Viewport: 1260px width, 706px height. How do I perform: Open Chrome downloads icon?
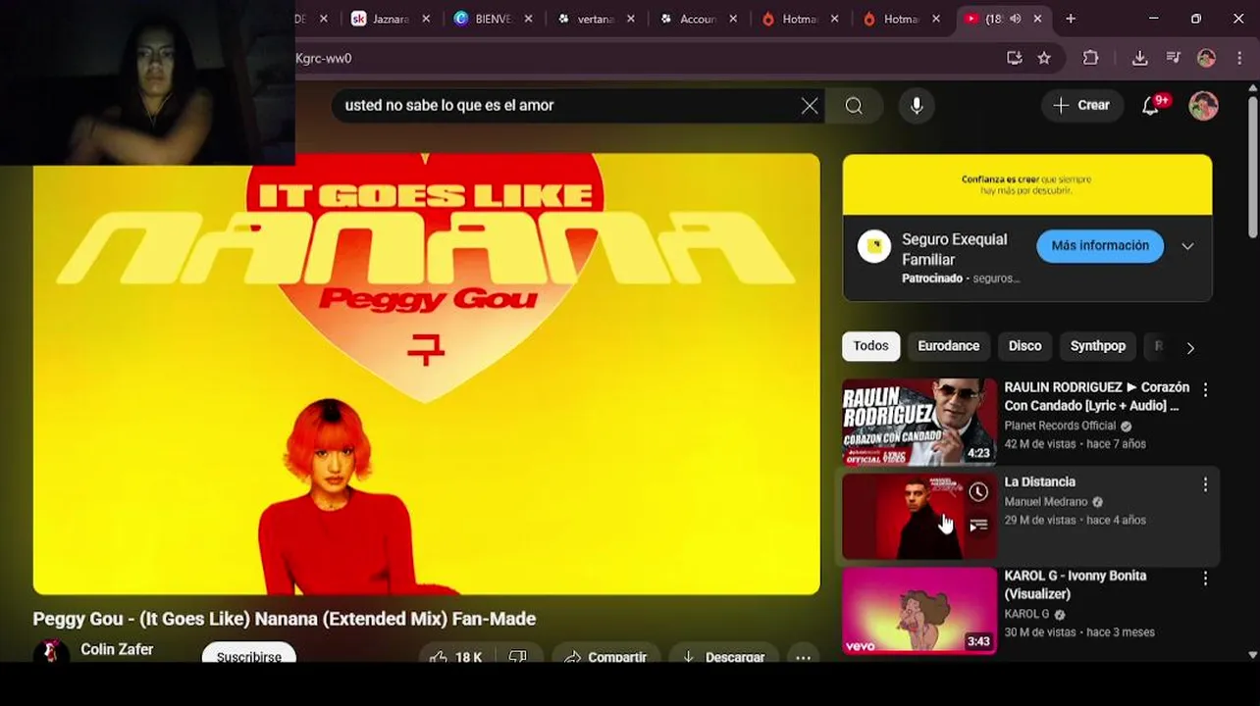1139,58
